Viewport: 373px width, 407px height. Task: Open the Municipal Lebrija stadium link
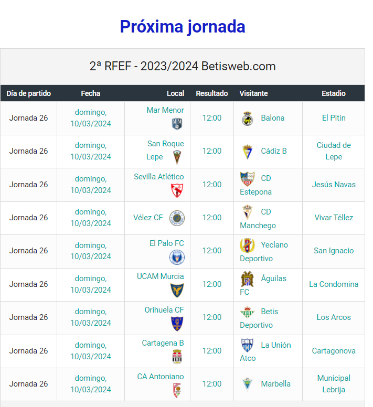click(334, 384)
